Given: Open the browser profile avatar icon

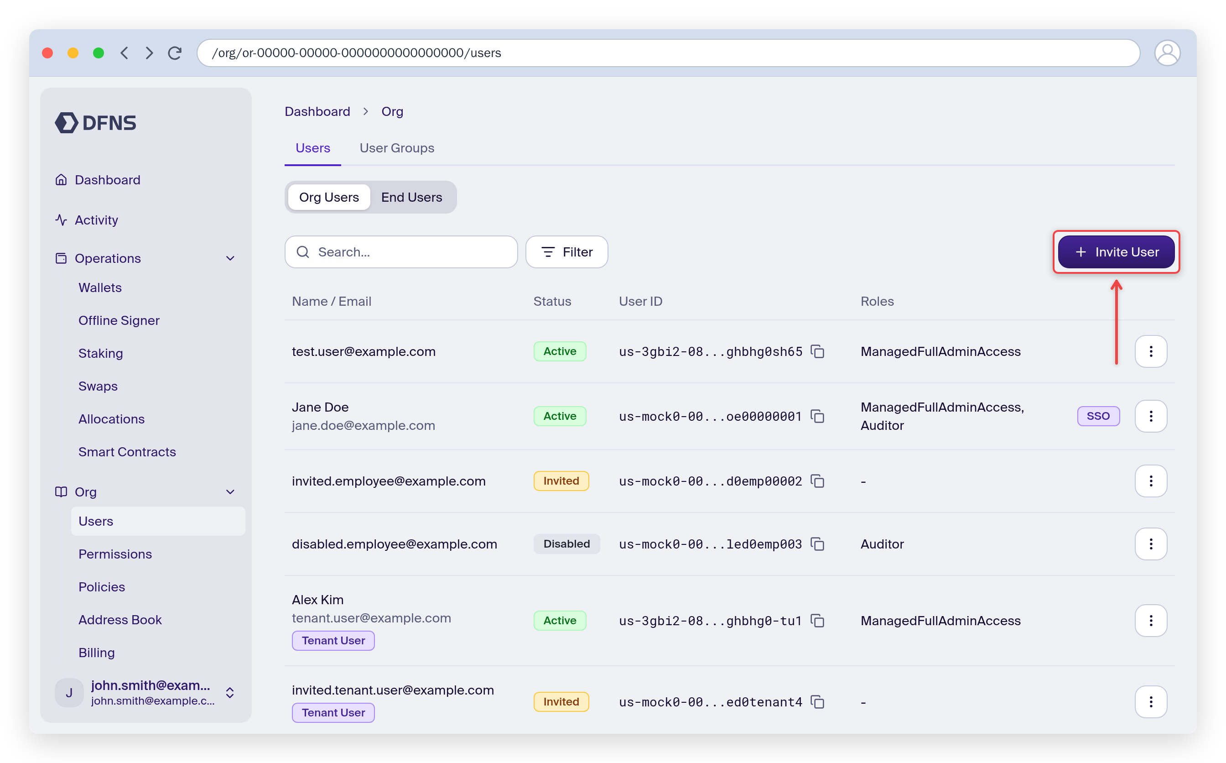Looking at the screenshot, I should [1167, 53].
